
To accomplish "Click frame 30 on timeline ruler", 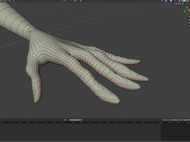I will pos(37,123).
